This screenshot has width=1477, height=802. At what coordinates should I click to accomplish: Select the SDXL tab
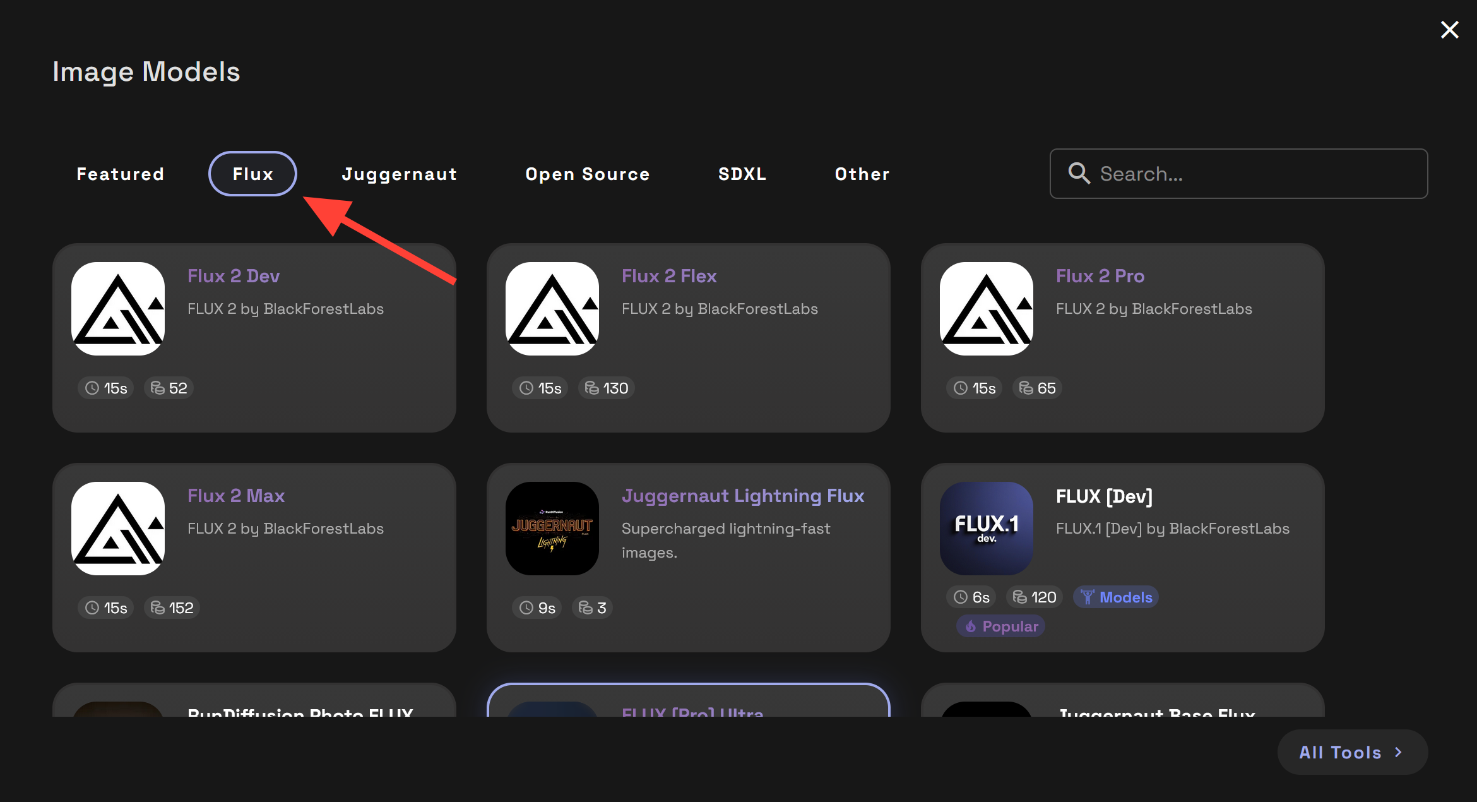pyautogui.click(x=742, y=174)
